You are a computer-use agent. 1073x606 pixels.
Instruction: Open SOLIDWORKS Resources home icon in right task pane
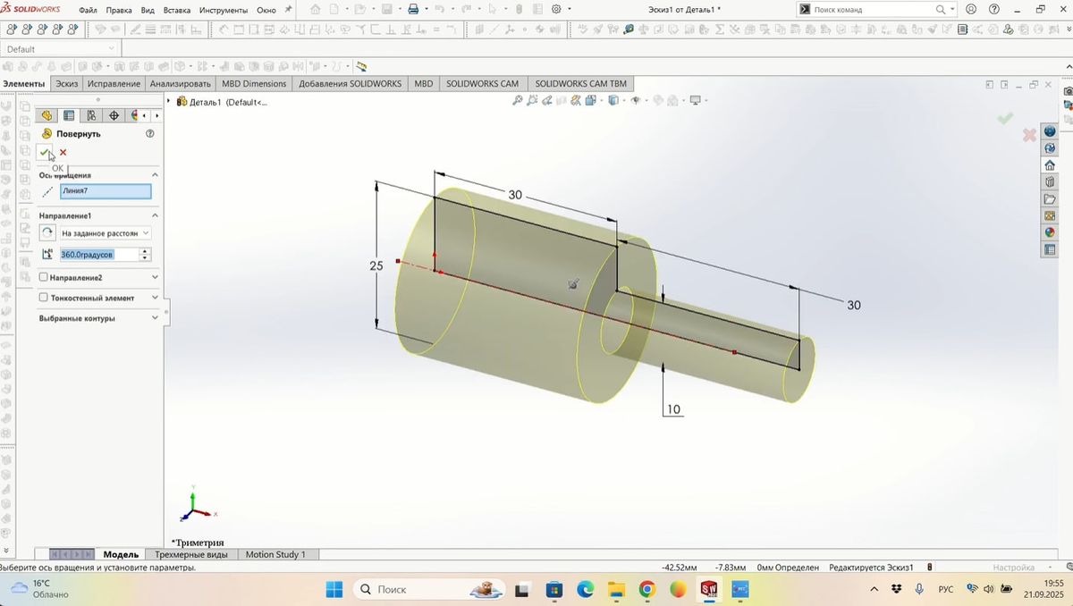point(1050,165)
